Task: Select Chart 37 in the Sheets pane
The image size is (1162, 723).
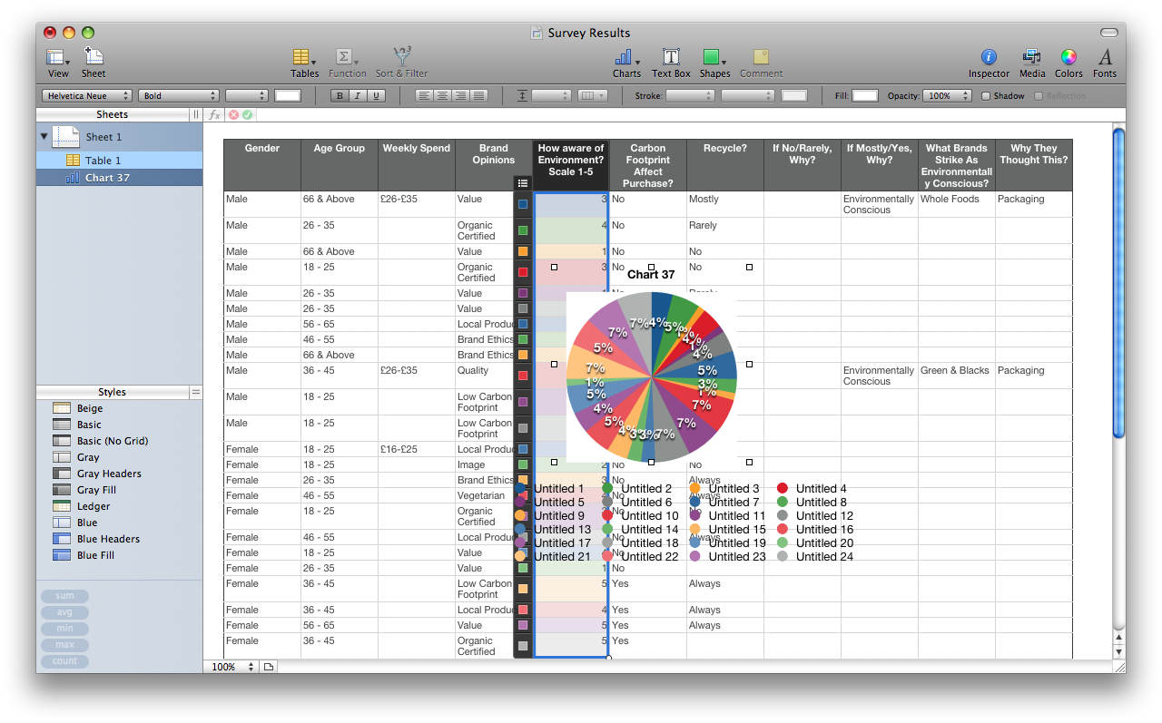Action: point(119,178)
